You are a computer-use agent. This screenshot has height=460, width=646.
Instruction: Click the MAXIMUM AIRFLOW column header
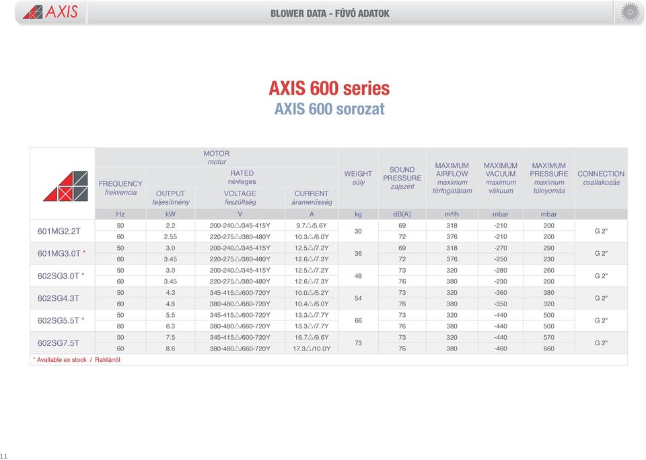[452, 178]
